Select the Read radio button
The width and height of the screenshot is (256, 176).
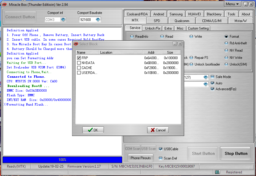pyautogui.click(x=162, y=37)
